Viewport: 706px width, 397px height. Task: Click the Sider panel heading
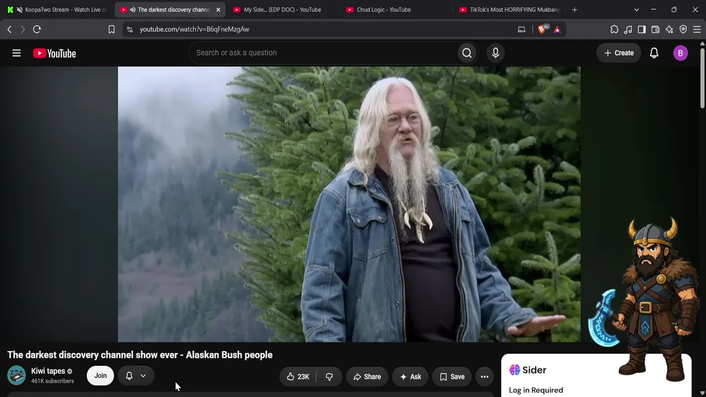pyautogui.click(x=528, y=370)
